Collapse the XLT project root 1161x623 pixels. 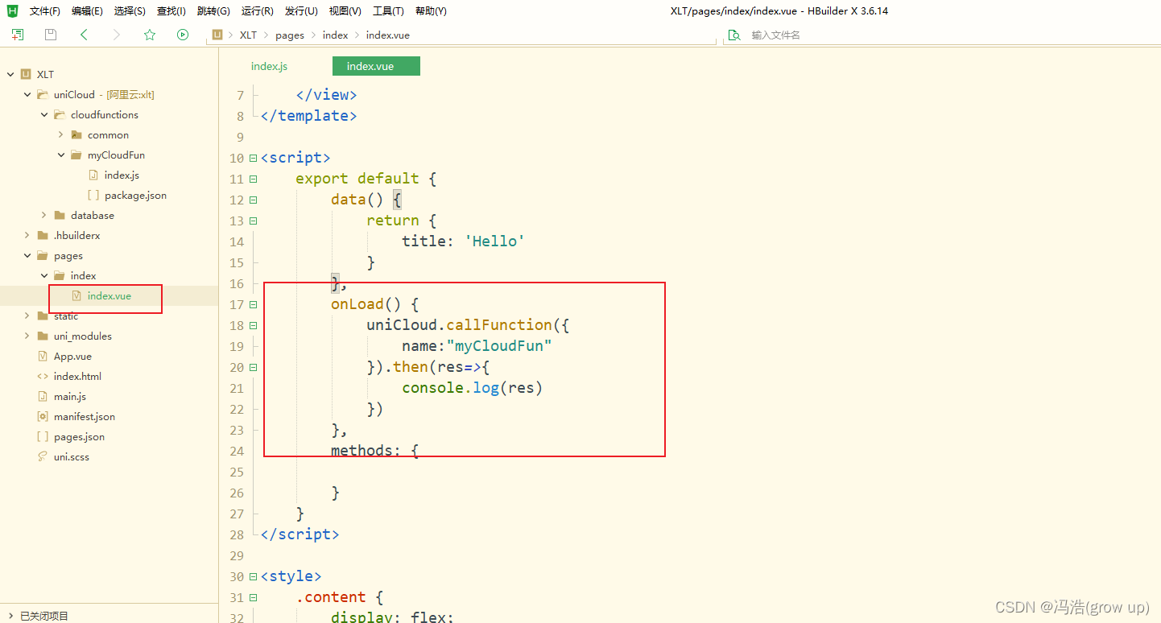10,74
